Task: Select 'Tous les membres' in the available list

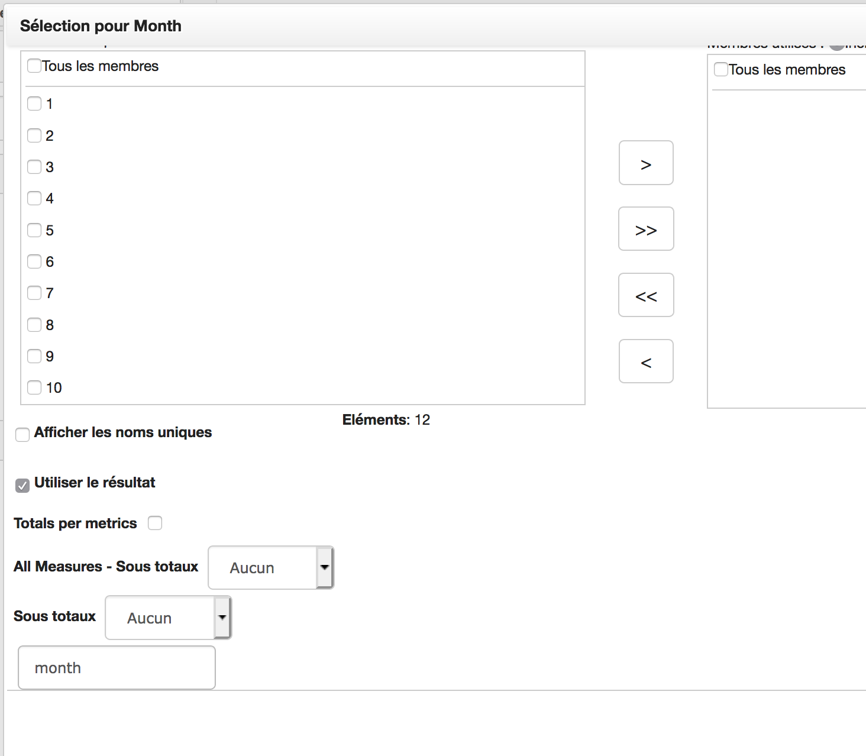Action: [34, 66]
